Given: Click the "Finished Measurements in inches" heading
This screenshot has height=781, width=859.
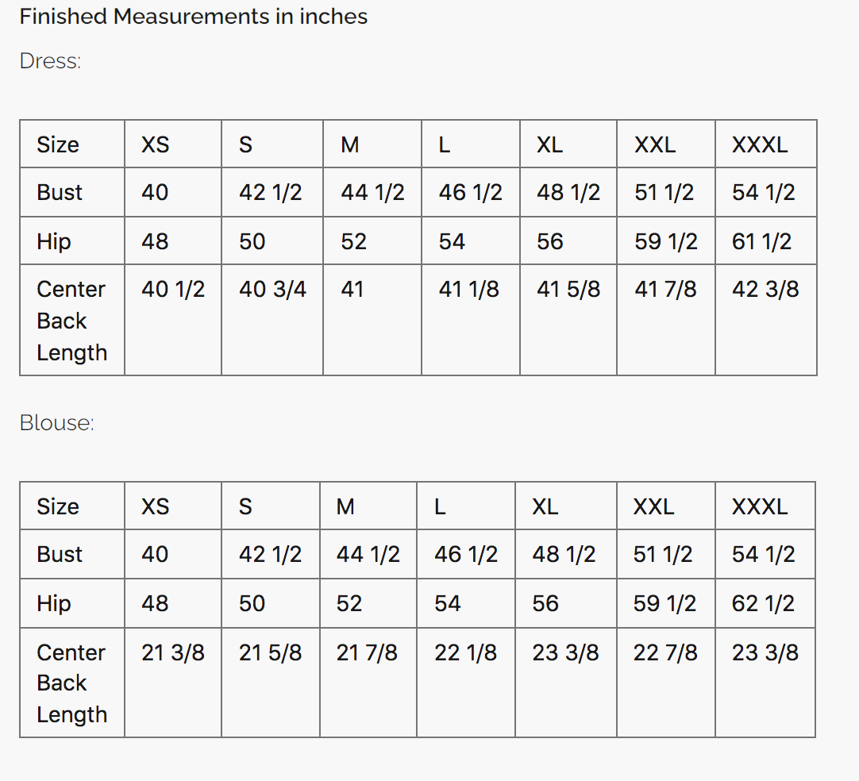Looking at the screenshot, I should (x=193, y=17).
